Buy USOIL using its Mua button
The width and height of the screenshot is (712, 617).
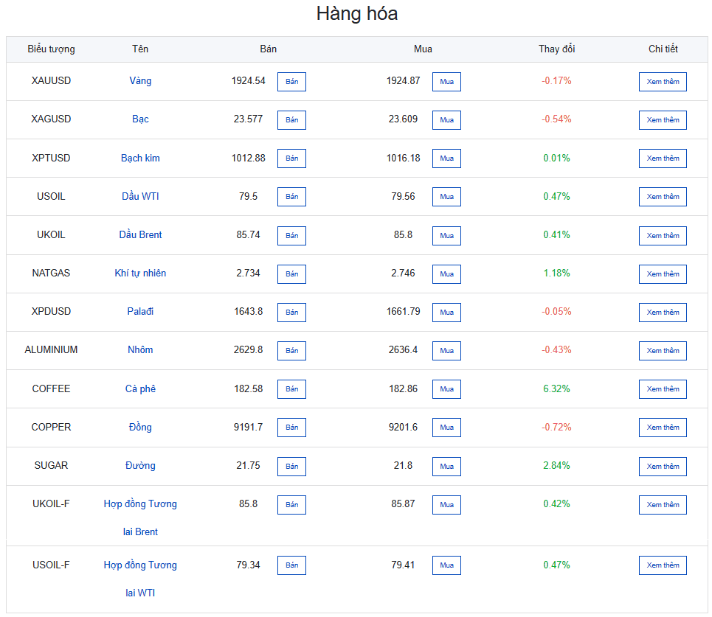tap(446, 196)
